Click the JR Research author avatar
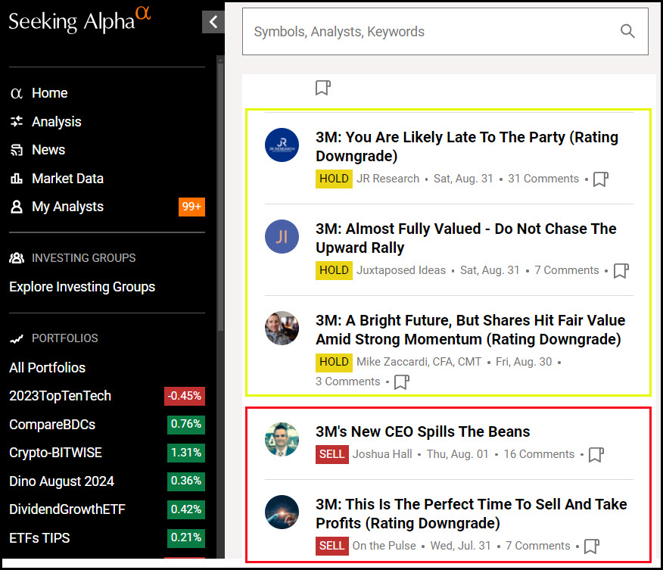Viewport: 663px width, 570px height. (x=282, y=145)
